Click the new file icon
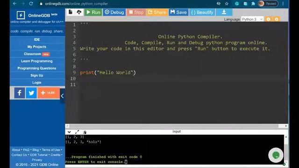The width and height of the screenshot is (299, 168). [x=71, y=12]
